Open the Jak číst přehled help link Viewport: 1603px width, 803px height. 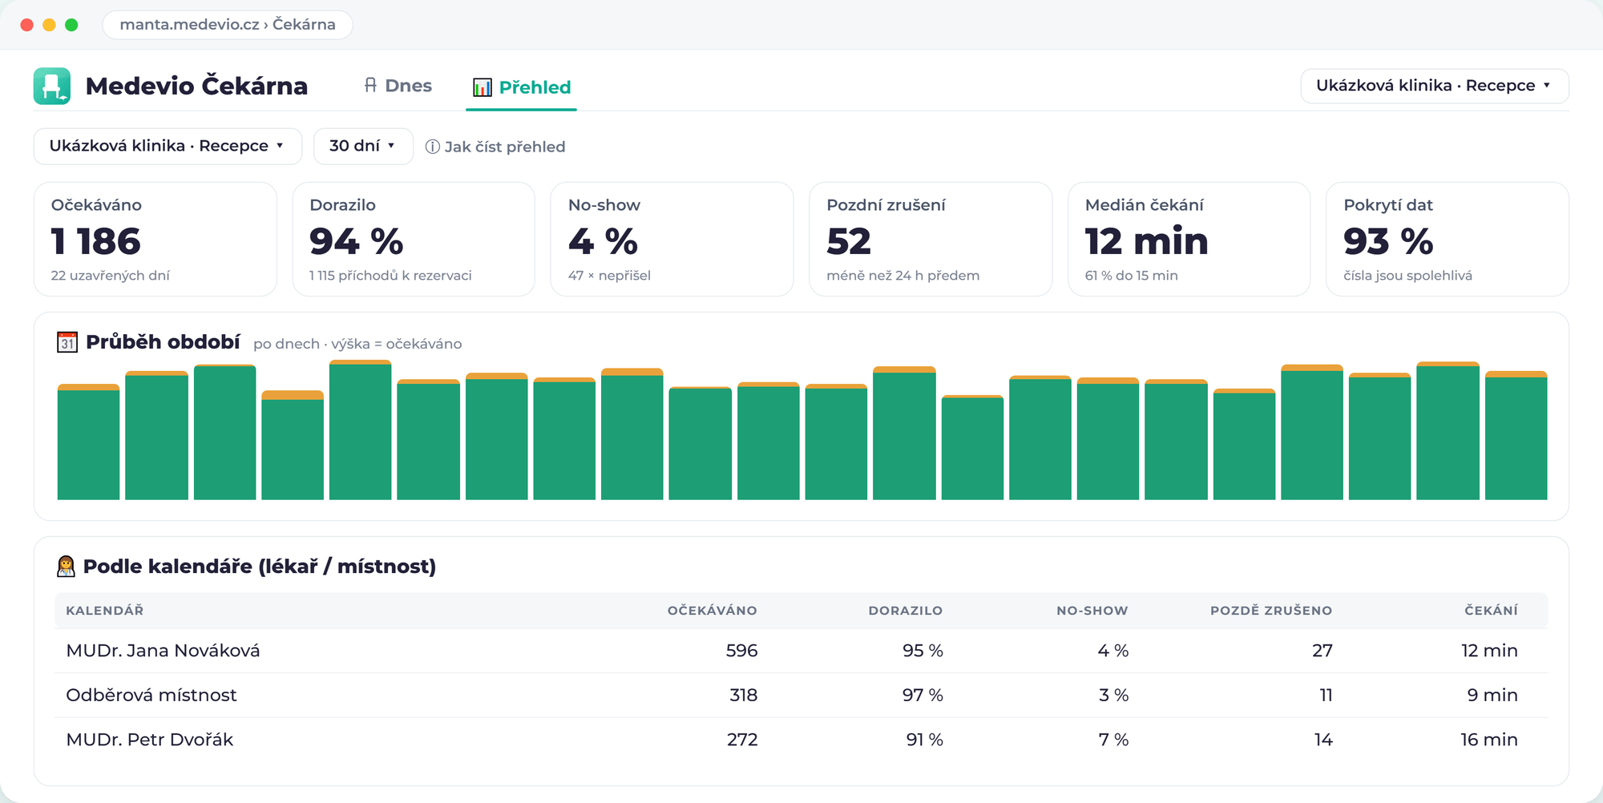(x=495, y=147)
